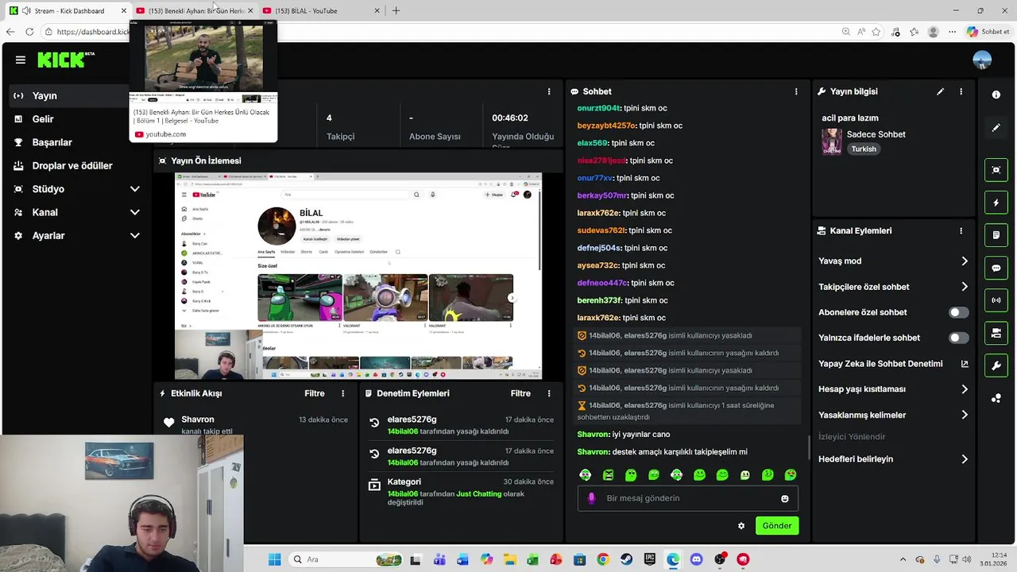Open a new browser tab
1017x572 pixels.
pyautogui.click(x=396, y=10)
